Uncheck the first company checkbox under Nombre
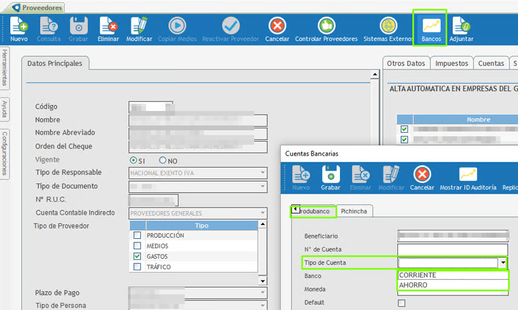 [404, 129]
